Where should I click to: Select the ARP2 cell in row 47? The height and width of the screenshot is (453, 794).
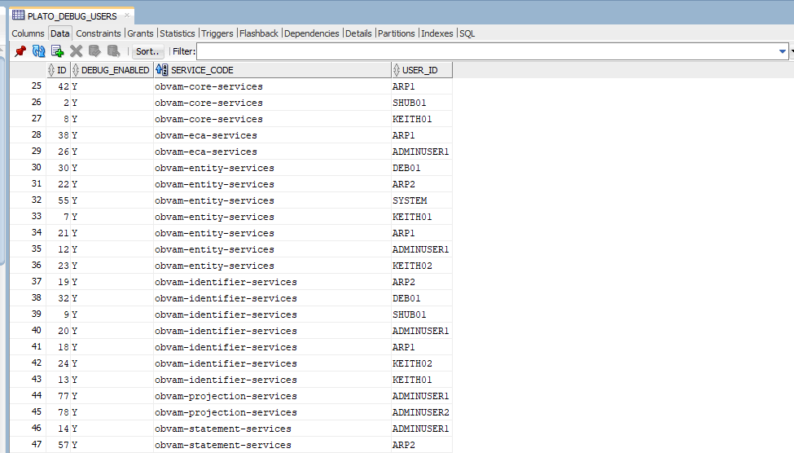421,445
